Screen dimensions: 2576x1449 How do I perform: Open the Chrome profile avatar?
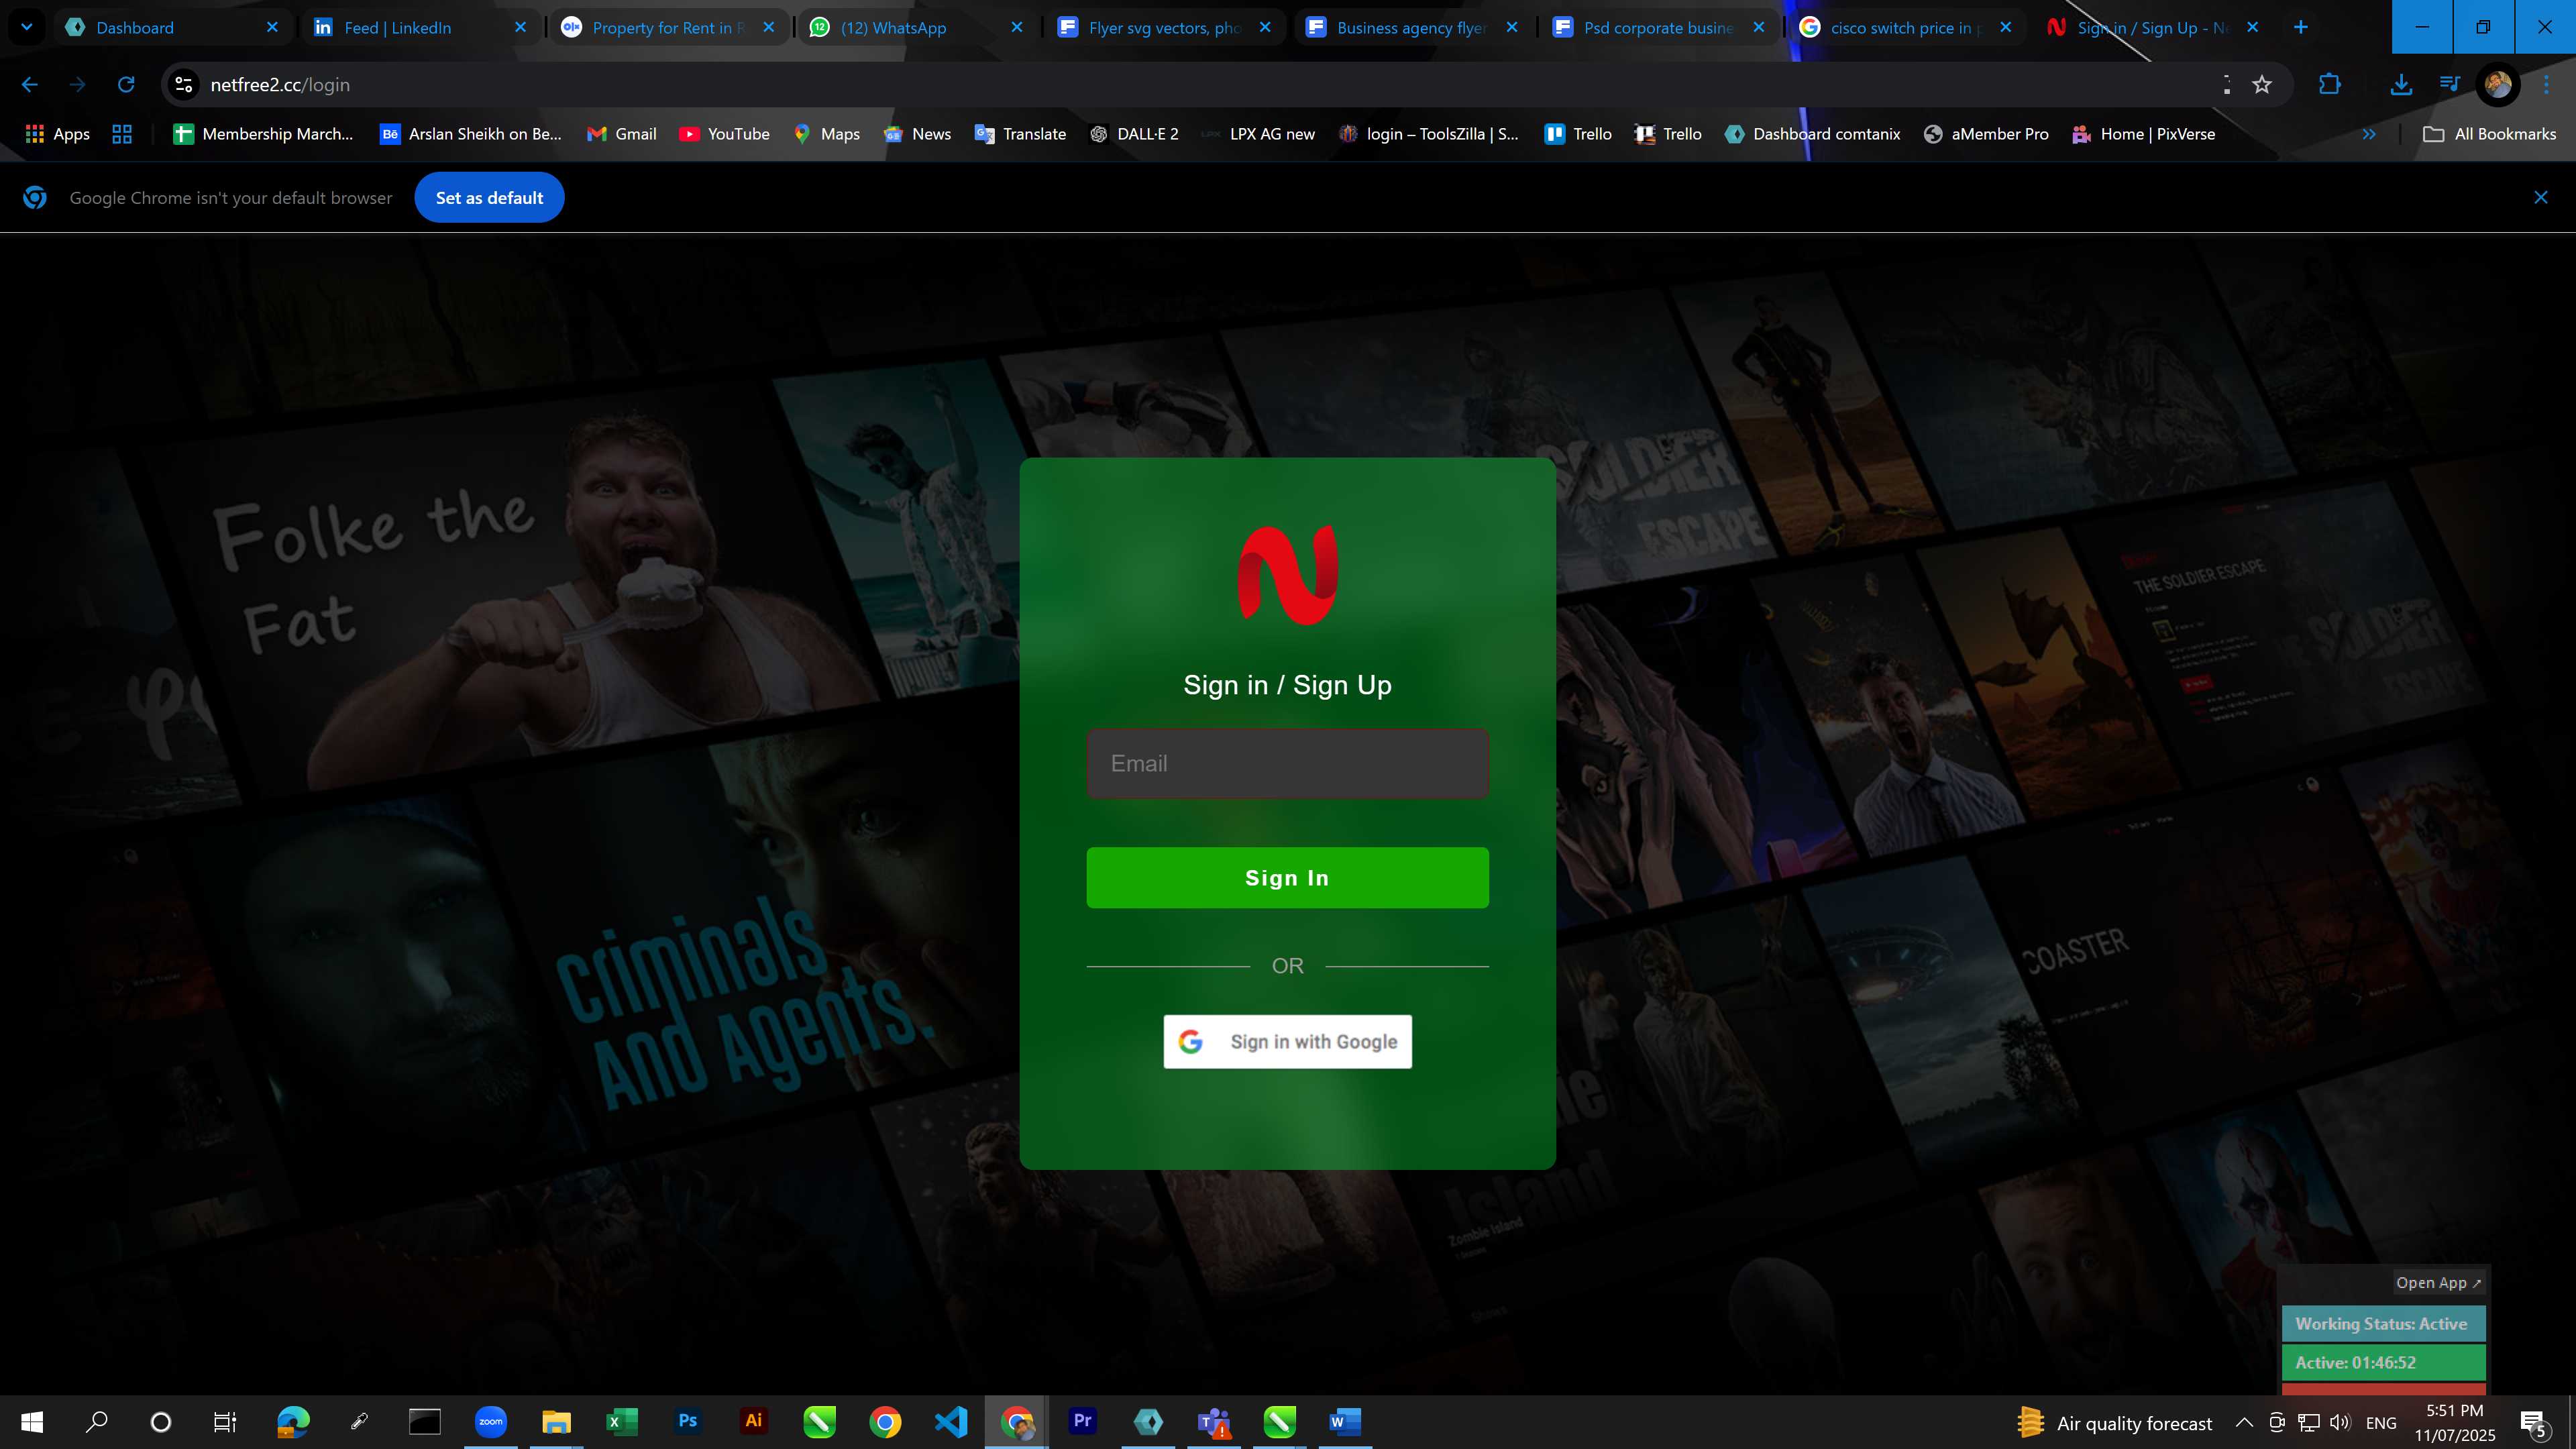2498,85
